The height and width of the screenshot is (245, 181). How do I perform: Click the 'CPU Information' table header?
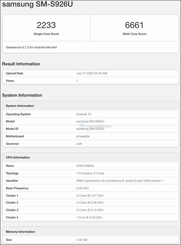click(x=91, y=158)
